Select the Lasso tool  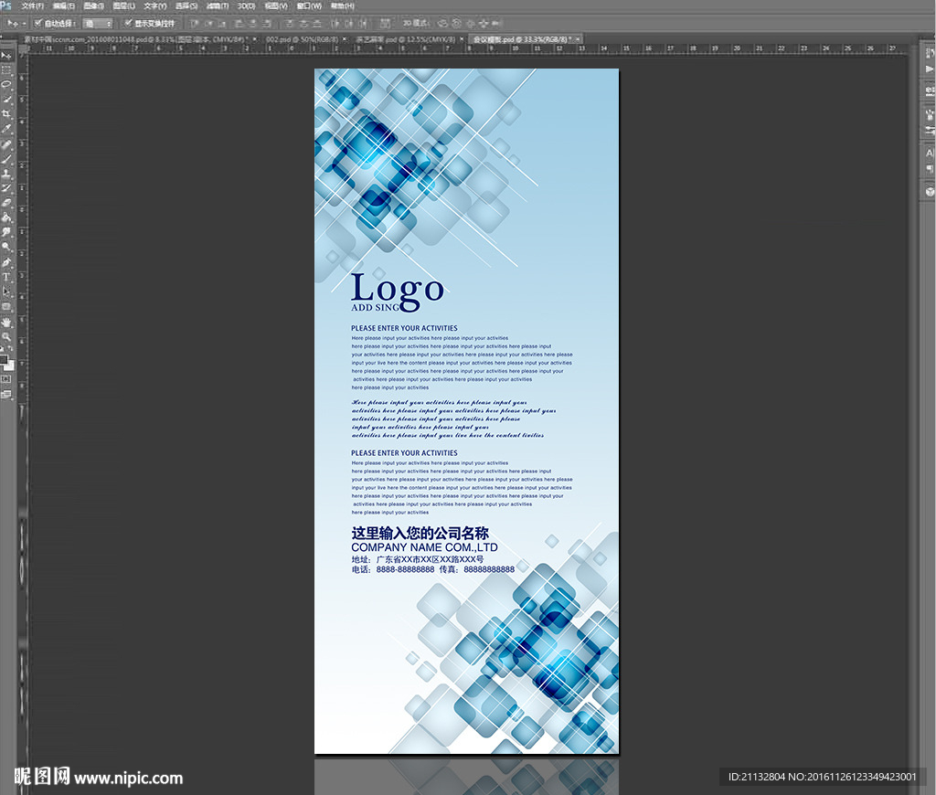pyautogui.click(x=6, y=85)
